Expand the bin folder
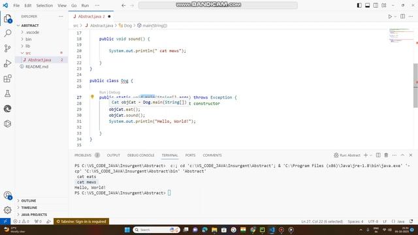418x235 pixels. click(x=29, y=39)
